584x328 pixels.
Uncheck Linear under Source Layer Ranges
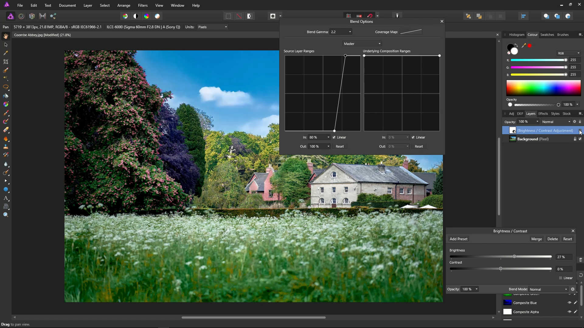point(334,137)
